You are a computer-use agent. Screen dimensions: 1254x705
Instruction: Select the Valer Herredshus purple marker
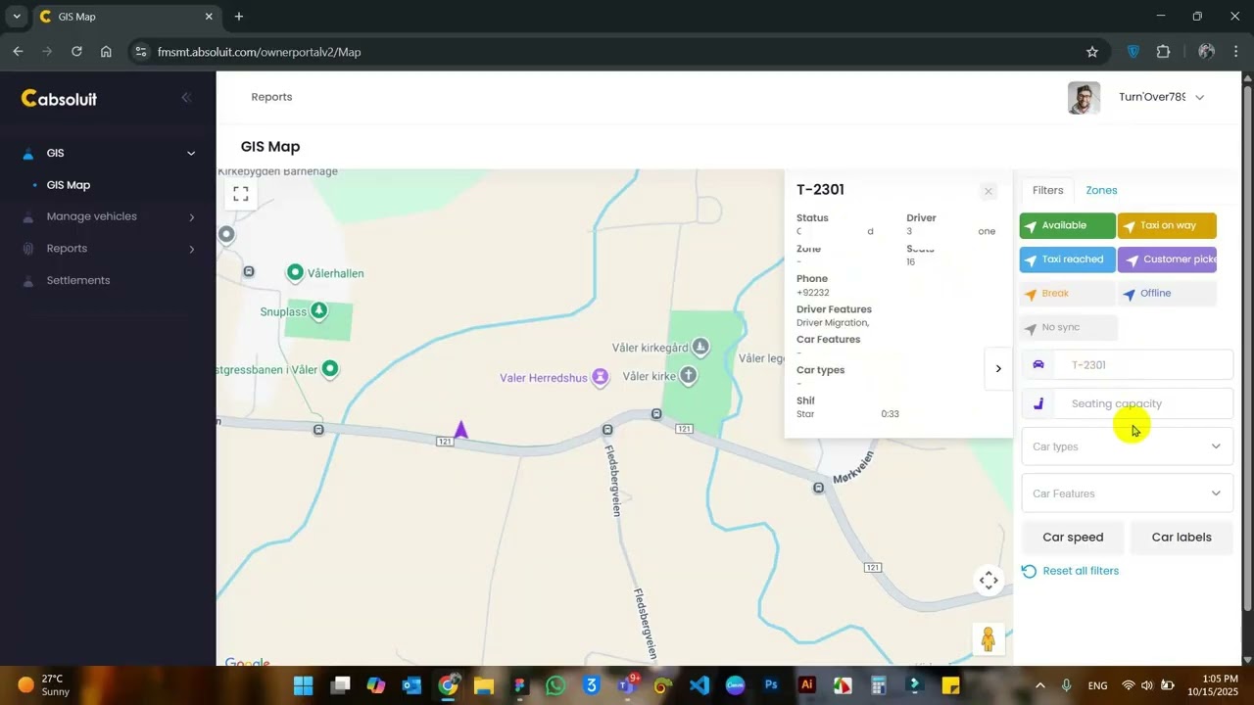tap(601, 377)
